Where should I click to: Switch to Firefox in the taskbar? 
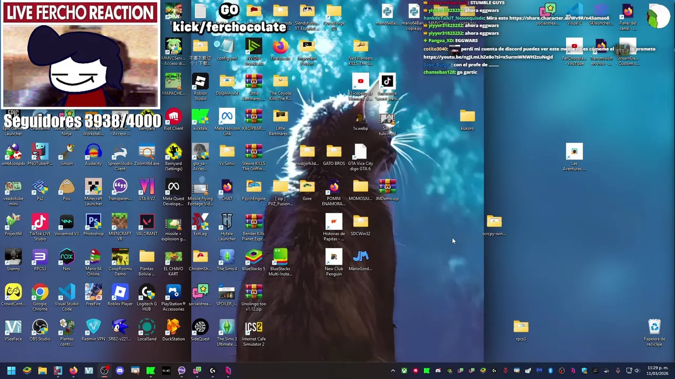tap(73, 371)
